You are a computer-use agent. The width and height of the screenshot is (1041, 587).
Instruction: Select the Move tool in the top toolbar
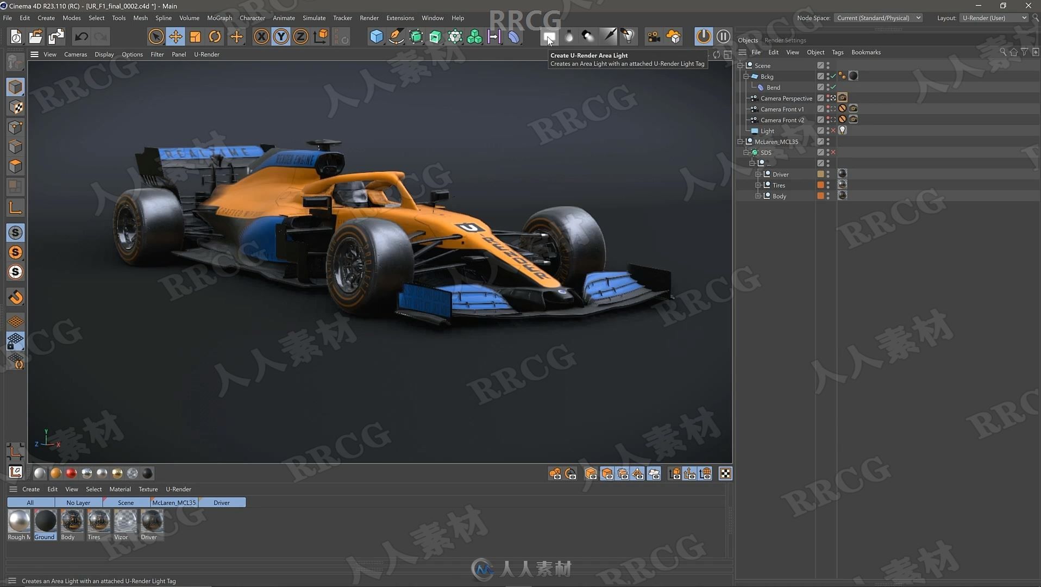(175, 37)
